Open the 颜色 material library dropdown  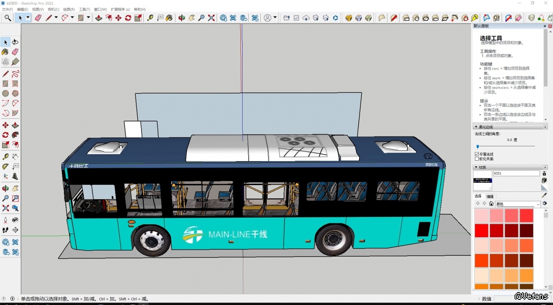click(x=518, y=204)
